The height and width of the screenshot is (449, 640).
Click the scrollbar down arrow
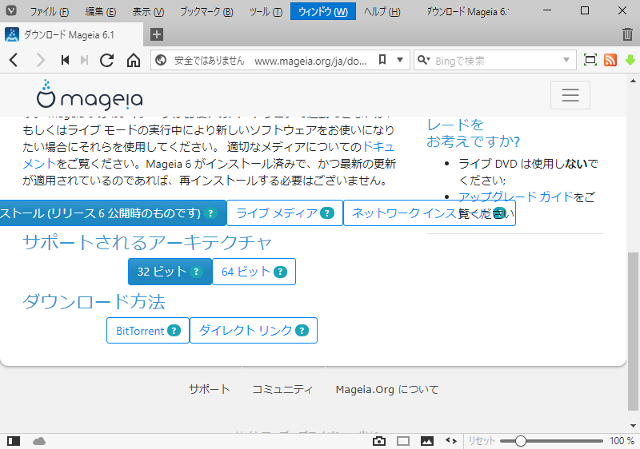point(633,426)
